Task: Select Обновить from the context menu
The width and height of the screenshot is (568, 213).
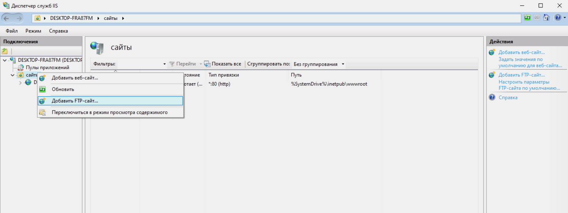Action: point(63,89)
